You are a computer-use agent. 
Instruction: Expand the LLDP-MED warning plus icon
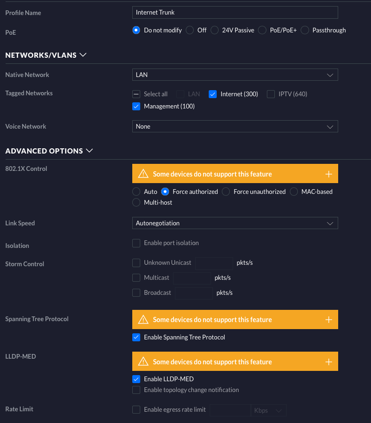328,362
